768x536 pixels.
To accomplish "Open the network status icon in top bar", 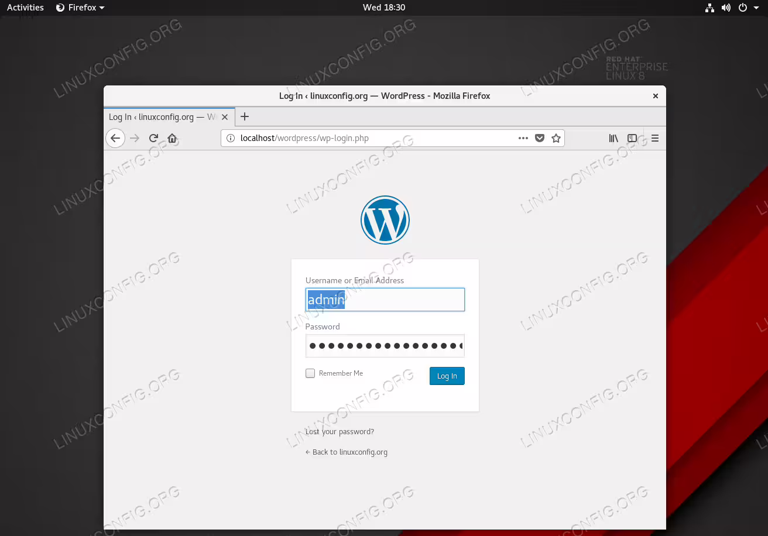I will (x=709, y=8).
